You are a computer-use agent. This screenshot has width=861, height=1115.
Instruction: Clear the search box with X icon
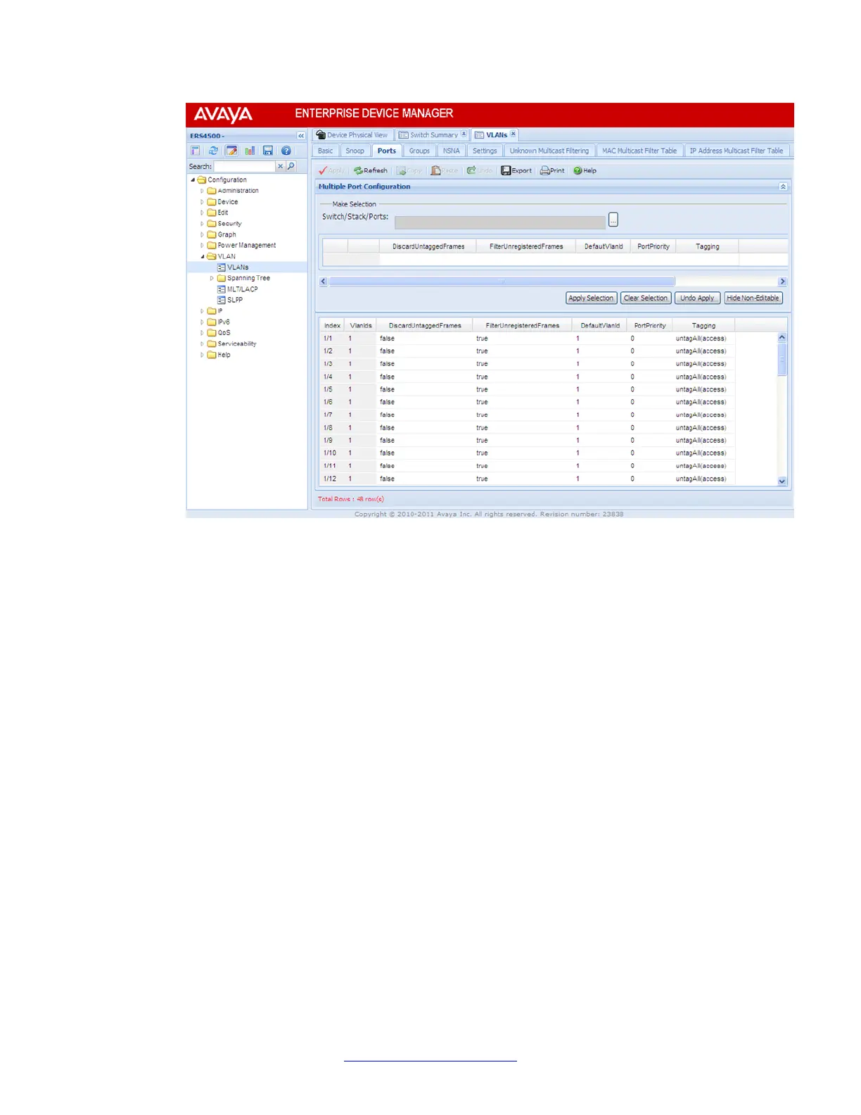click(280, 166)
